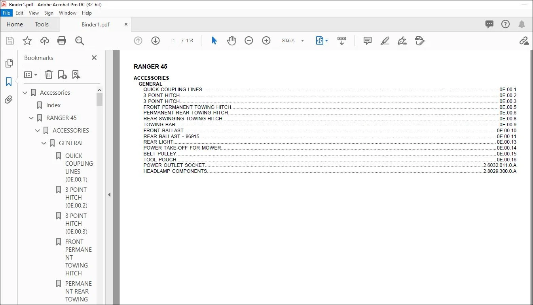Switch to the Tools tab
This screenshot has height=305, width=533.
coord(42,24)
